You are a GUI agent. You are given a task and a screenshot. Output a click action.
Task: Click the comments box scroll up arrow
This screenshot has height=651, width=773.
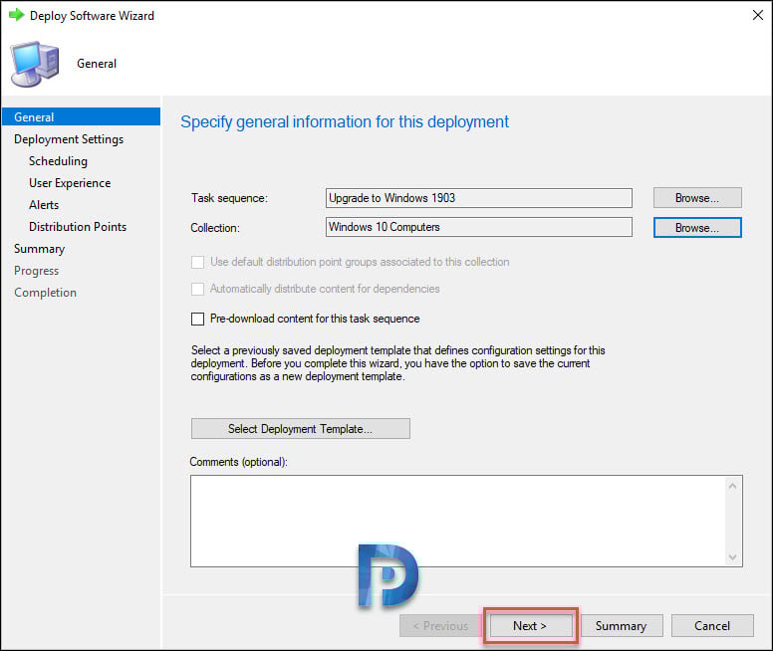tap(732, 487)
